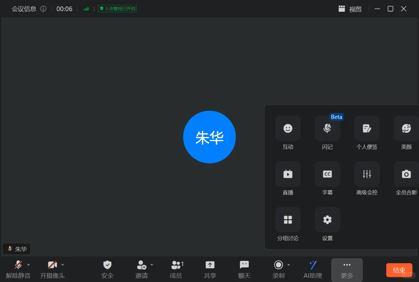Open the 邀请 invite dropdown arrow
The height and width of the screenshot is (282, 419).
tap(152, 265)
